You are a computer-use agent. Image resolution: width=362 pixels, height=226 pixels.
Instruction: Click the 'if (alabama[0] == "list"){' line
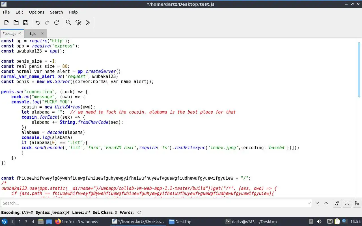coord(55,143)
